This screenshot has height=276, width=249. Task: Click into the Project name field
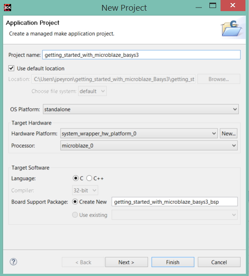point(141,55)
